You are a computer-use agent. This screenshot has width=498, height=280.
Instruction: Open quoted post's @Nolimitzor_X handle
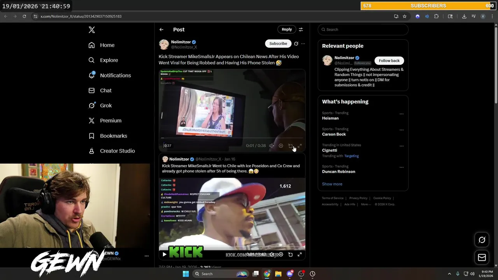tap(208, 159)
